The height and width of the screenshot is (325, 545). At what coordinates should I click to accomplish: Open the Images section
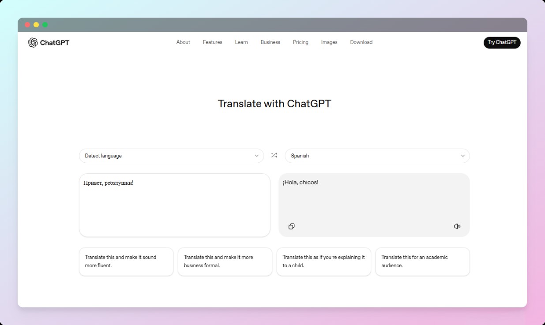click(329, 42)
